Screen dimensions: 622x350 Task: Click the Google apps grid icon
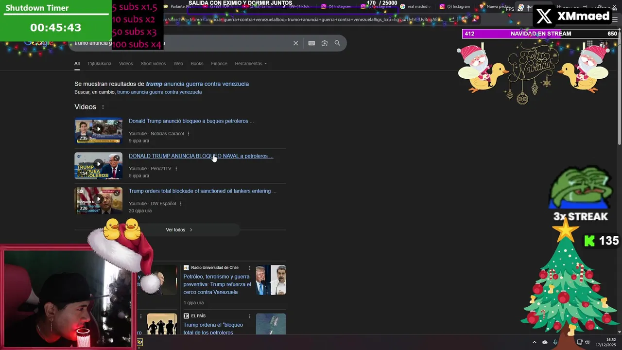tap(589, 44)
